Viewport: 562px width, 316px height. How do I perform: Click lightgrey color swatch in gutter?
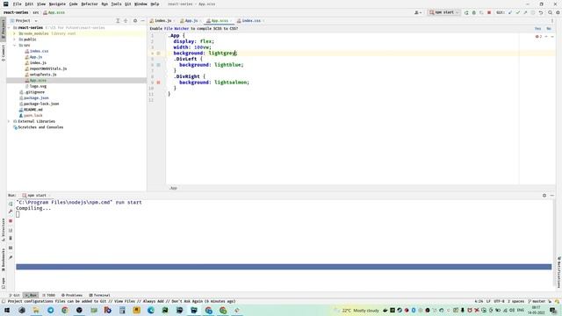click(x=158, y=53)
